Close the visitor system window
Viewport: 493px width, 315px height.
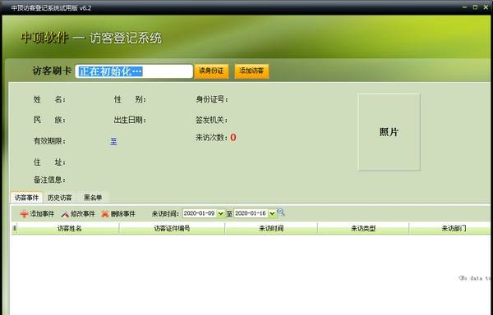[x=486, y=7]
